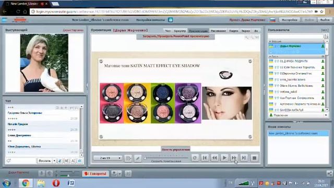Screen dimensions: 334x188
Task: Click the Russian flag language icon
Action: [272, 20]
